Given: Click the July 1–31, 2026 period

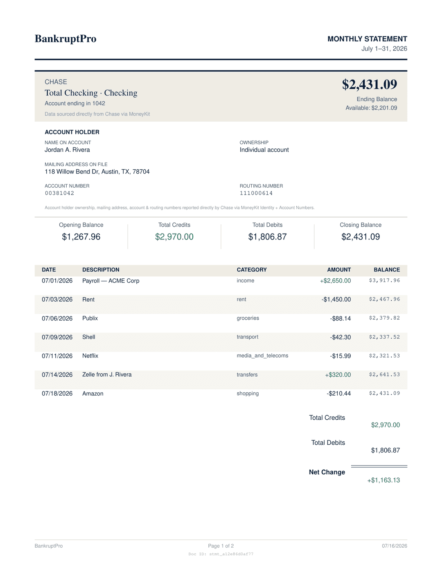Looking at the screenshot, I should pos(384,49).
